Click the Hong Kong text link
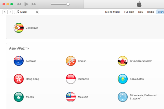Image resolution: width=164 pixels, height=109 pixels. pos(32,79)
